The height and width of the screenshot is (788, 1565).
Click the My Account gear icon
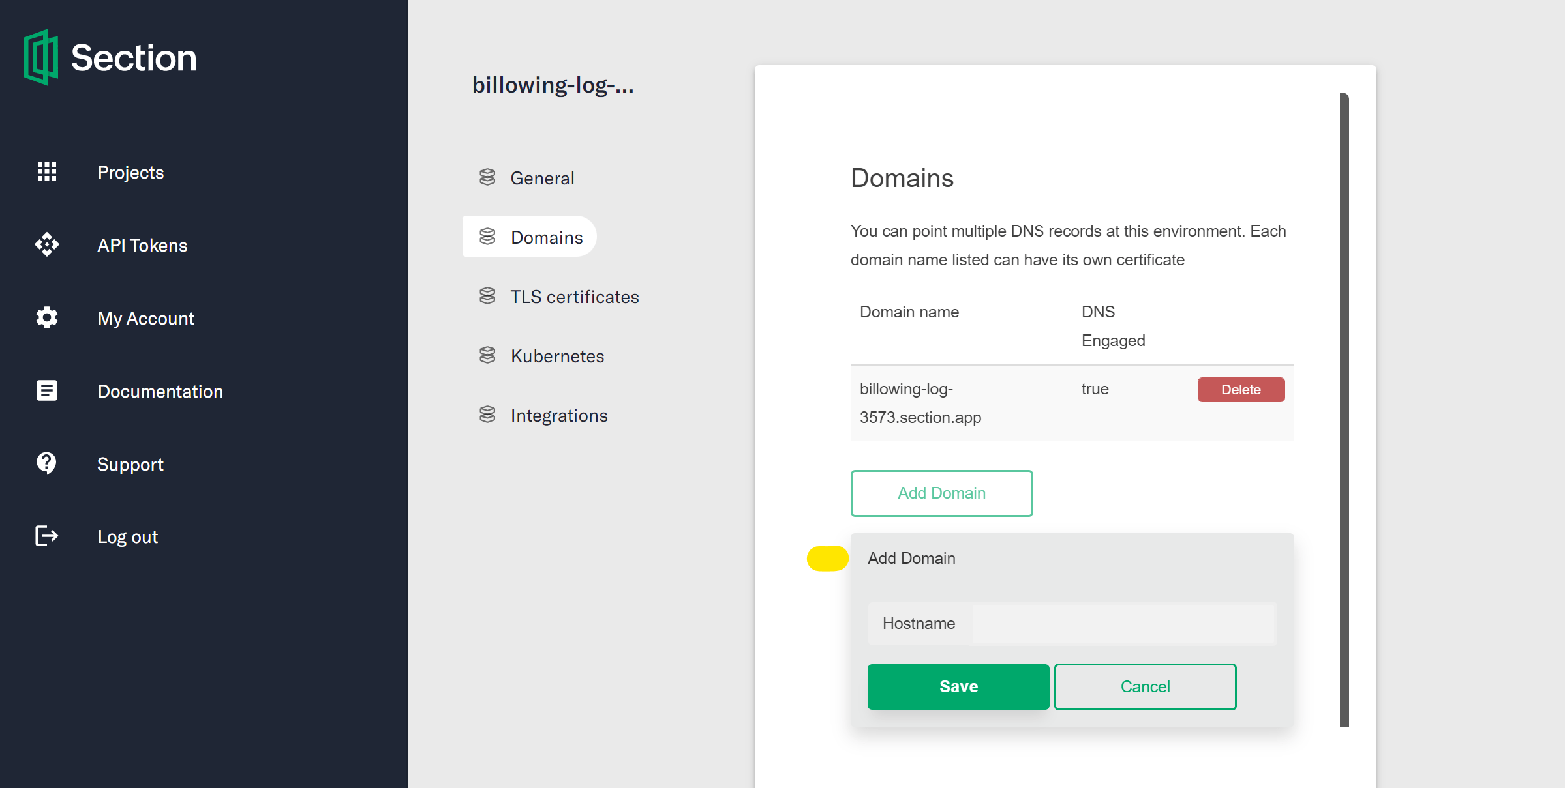click(47, 317)
